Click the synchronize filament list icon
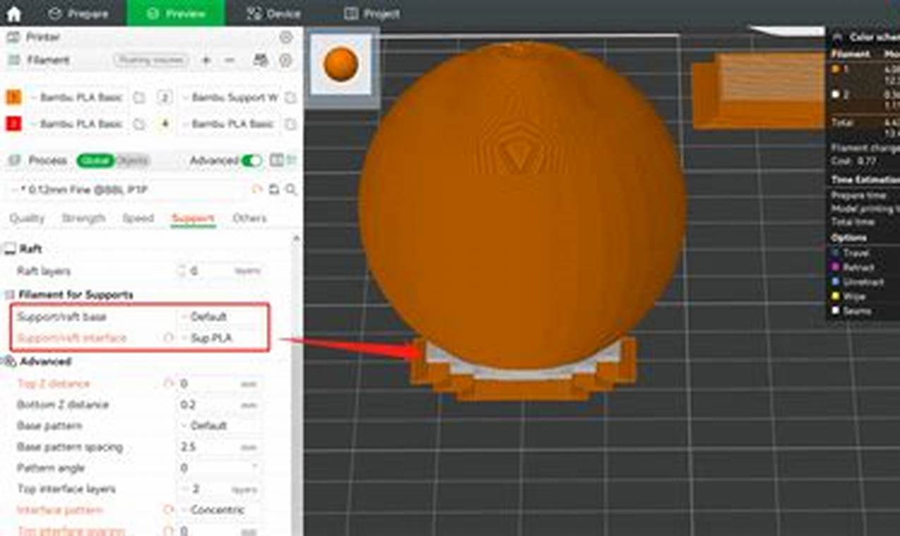Image resolution: width=900 pixels, height=536 pixels. tap(260, 60)
